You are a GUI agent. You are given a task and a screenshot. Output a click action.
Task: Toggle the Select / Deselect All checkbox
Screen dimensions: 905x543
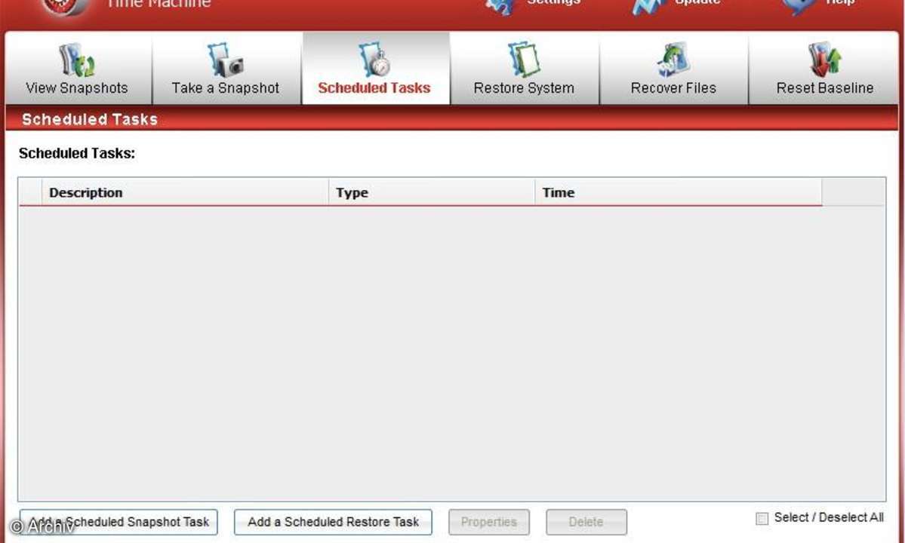click(x=762, y=518)
